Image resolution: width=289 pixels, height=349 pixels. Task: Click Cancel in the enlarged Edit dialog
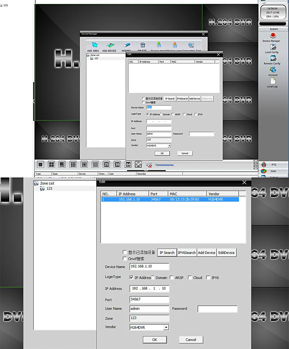pos(191,340)
